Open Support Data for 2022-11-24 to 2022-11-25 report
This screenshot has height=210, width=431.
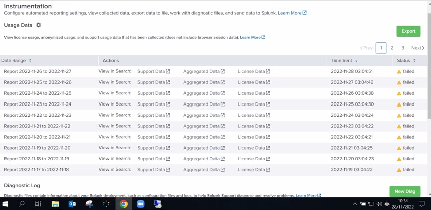pos(154,93)
